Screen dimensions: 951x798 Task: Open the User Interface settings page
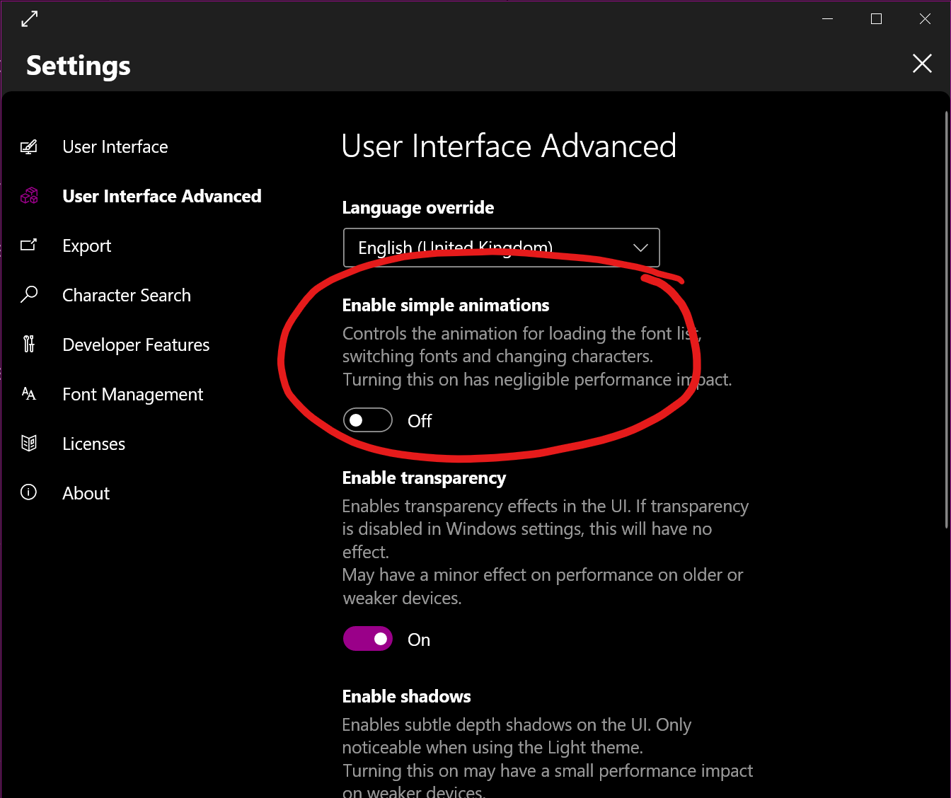pos(115,147)
